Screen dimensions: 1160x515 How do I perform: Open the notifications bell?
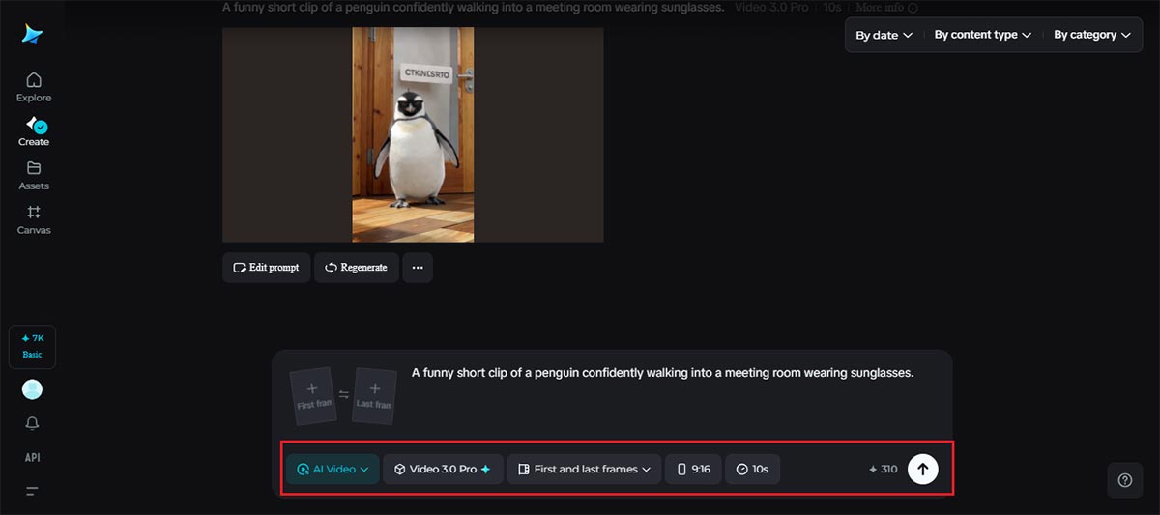[x=33, y=423]
